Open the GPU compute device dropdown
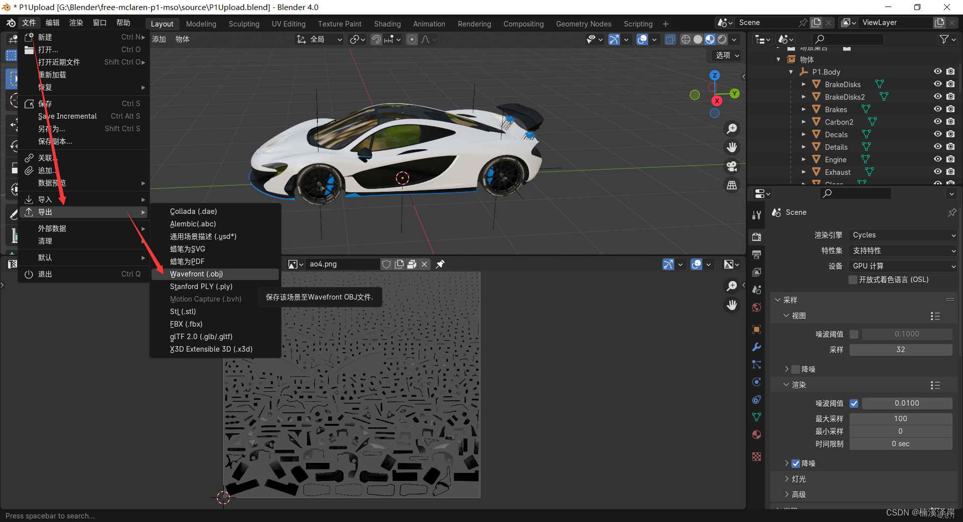Image resolution: width=963 pixels, height=522 pixels. 903,266
